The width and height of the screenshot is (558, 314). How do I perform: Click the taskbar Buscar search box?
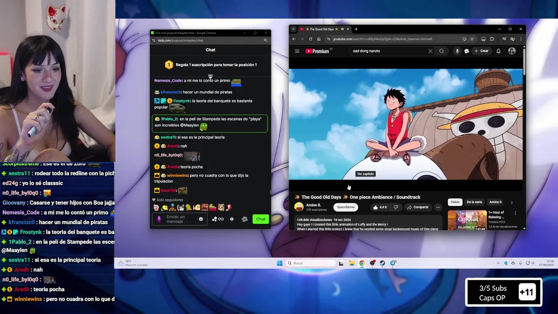point(311,263)
